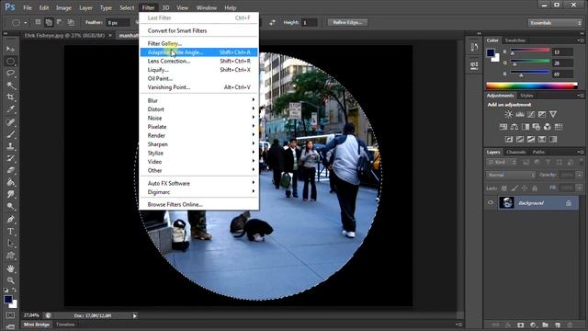The image size is (588, 331).
Task: Swap foreground and background colors icon
Action: (x=15, y=290)
